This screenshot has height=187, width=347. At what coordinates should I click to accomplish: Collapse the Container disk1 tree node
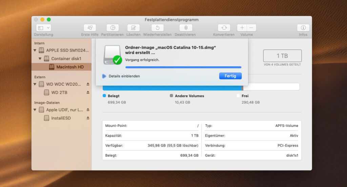(x=40, y=59)
